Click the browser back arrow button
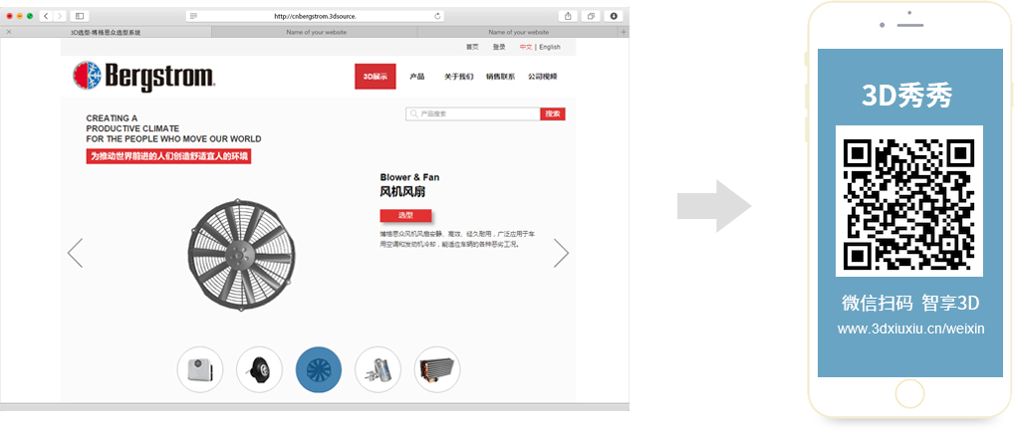1014x431 pixels. click(x=46, y=16)
